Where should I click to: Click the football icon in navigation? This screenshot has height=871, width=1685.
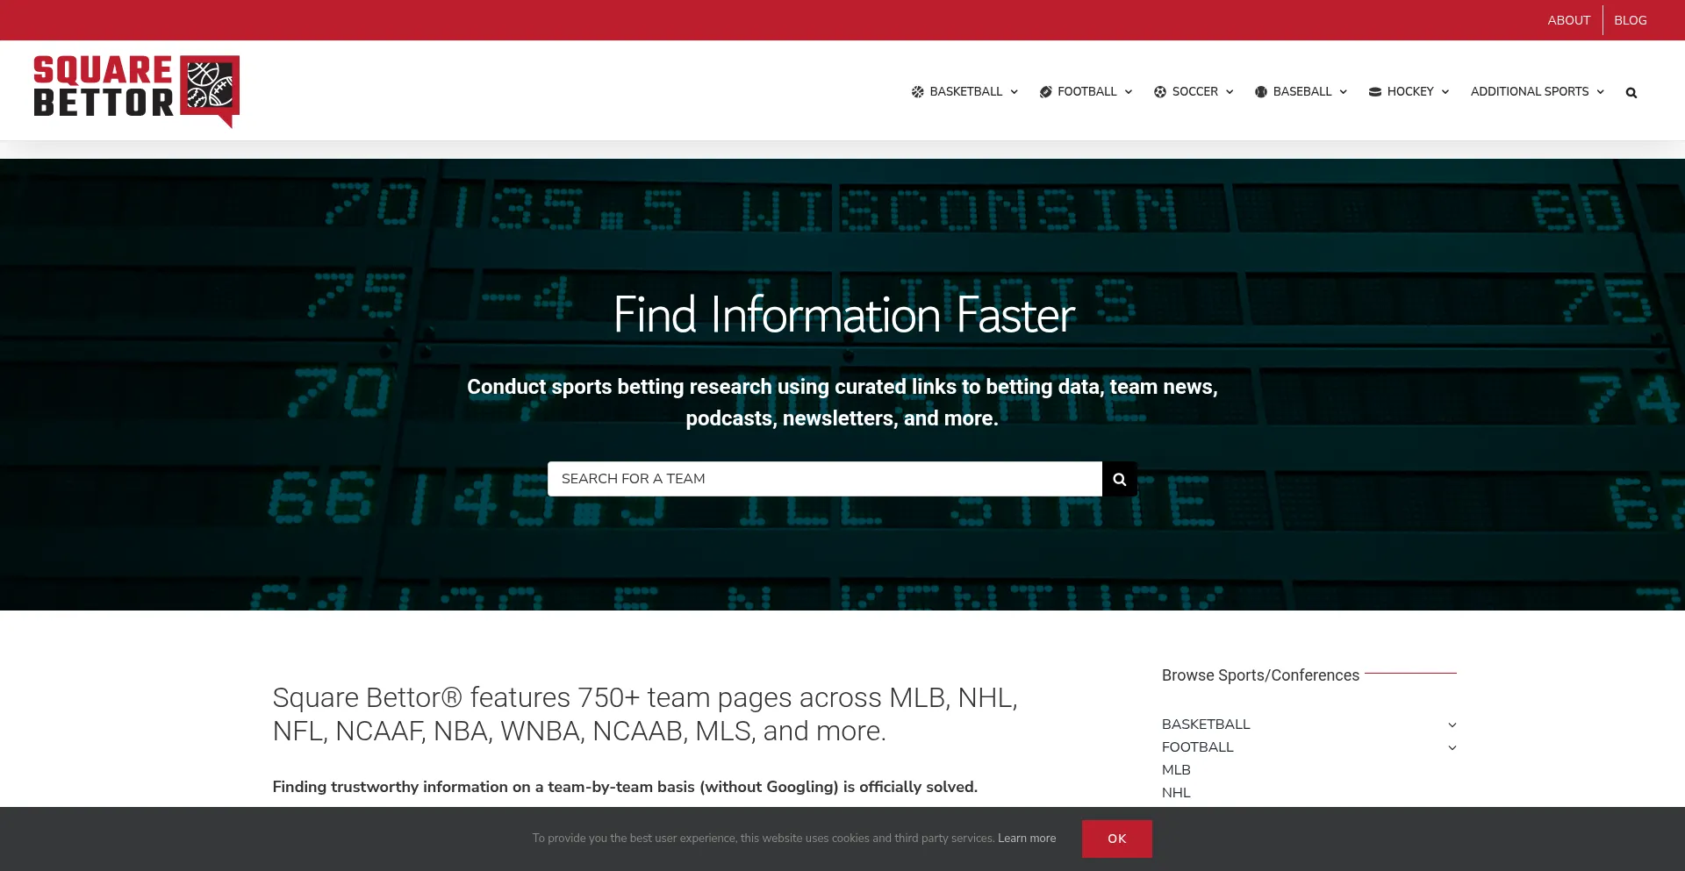[1045, 92]
